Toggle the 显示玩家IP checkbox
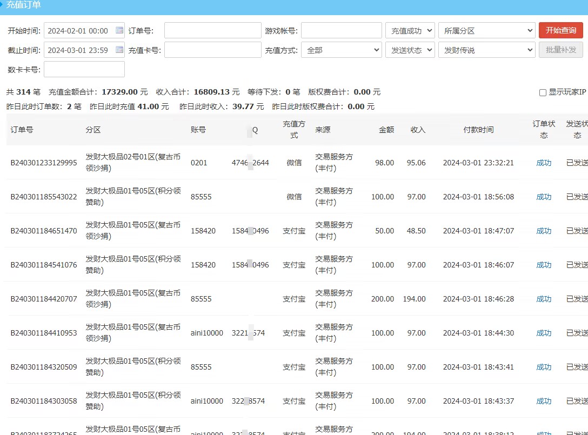The image size is (588, 435). [x=543, y=92]
